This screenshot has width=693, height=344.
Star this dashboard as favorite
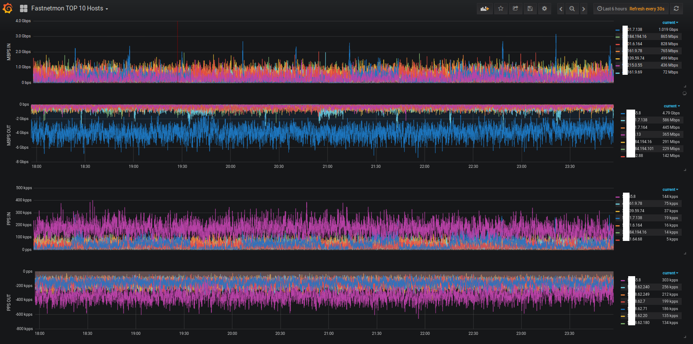[x=501, y=9]
